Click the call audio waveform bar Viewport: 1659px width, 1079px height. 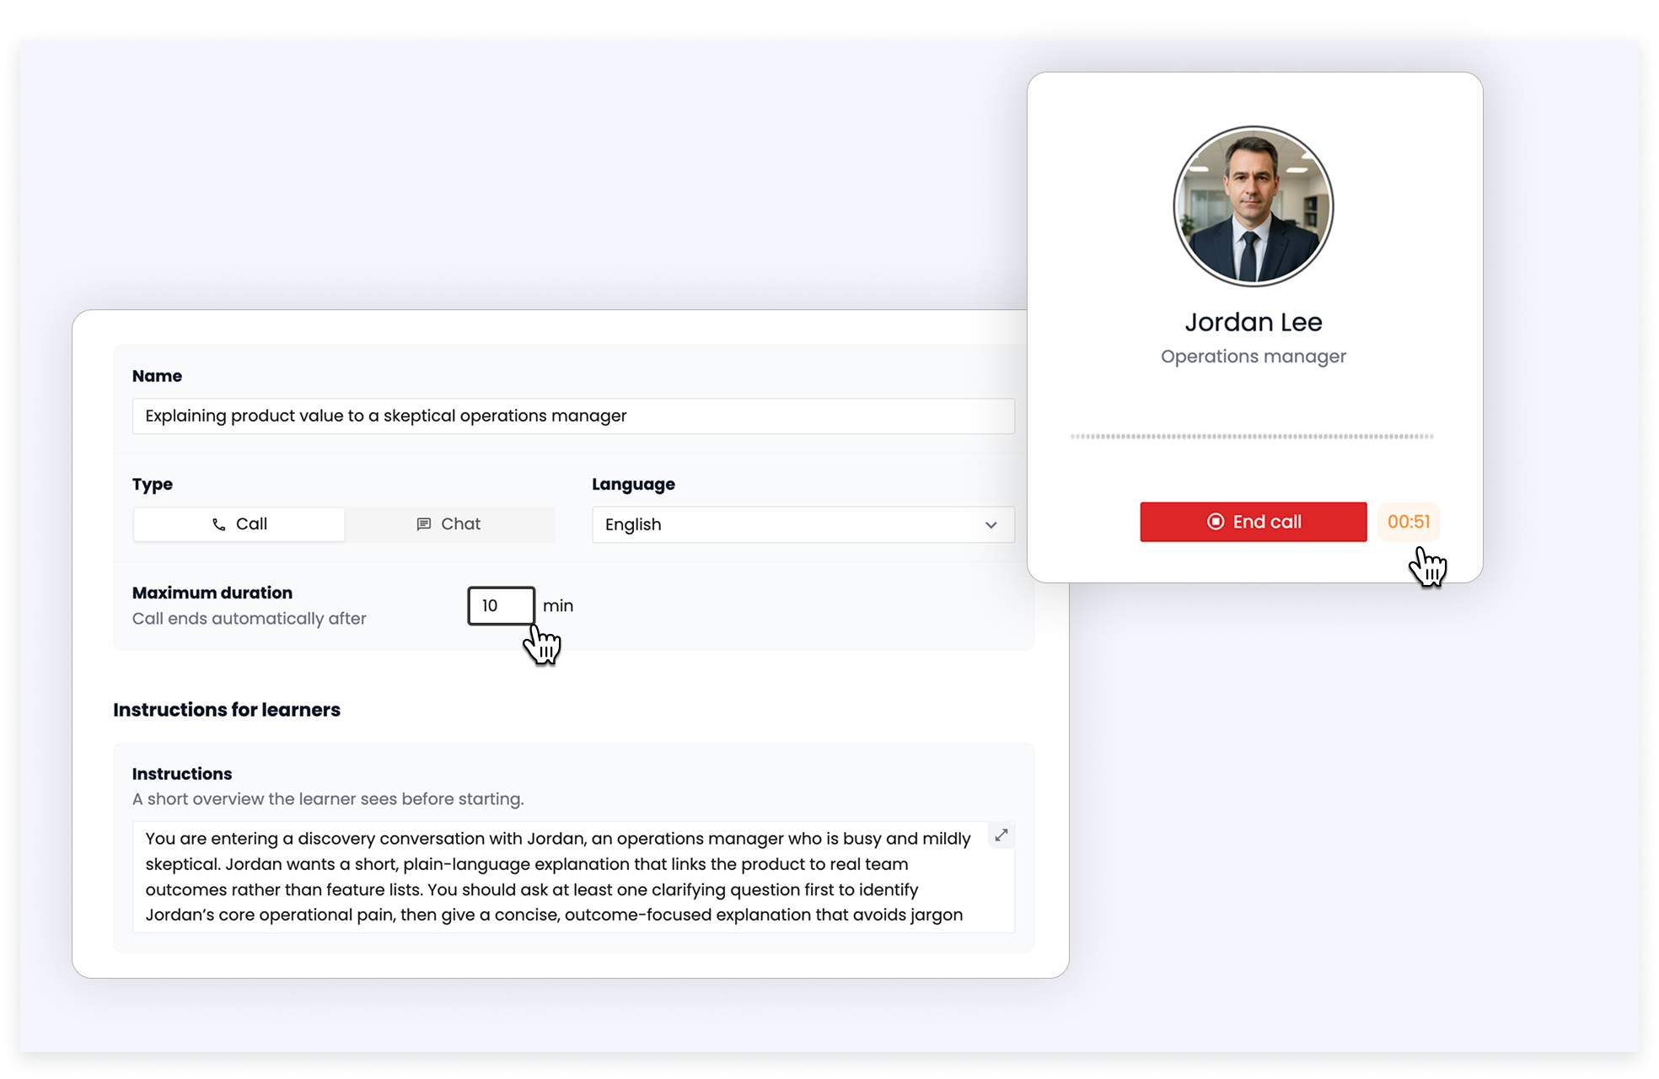pos(1252,437)
